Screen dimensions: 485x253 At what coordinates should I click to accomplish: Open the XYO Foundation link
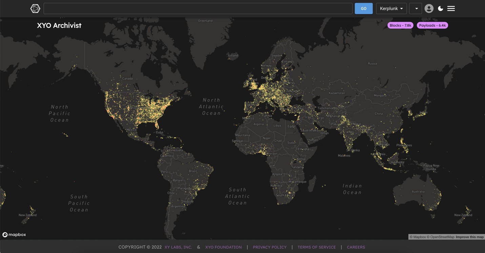click(x=223, y=247)
